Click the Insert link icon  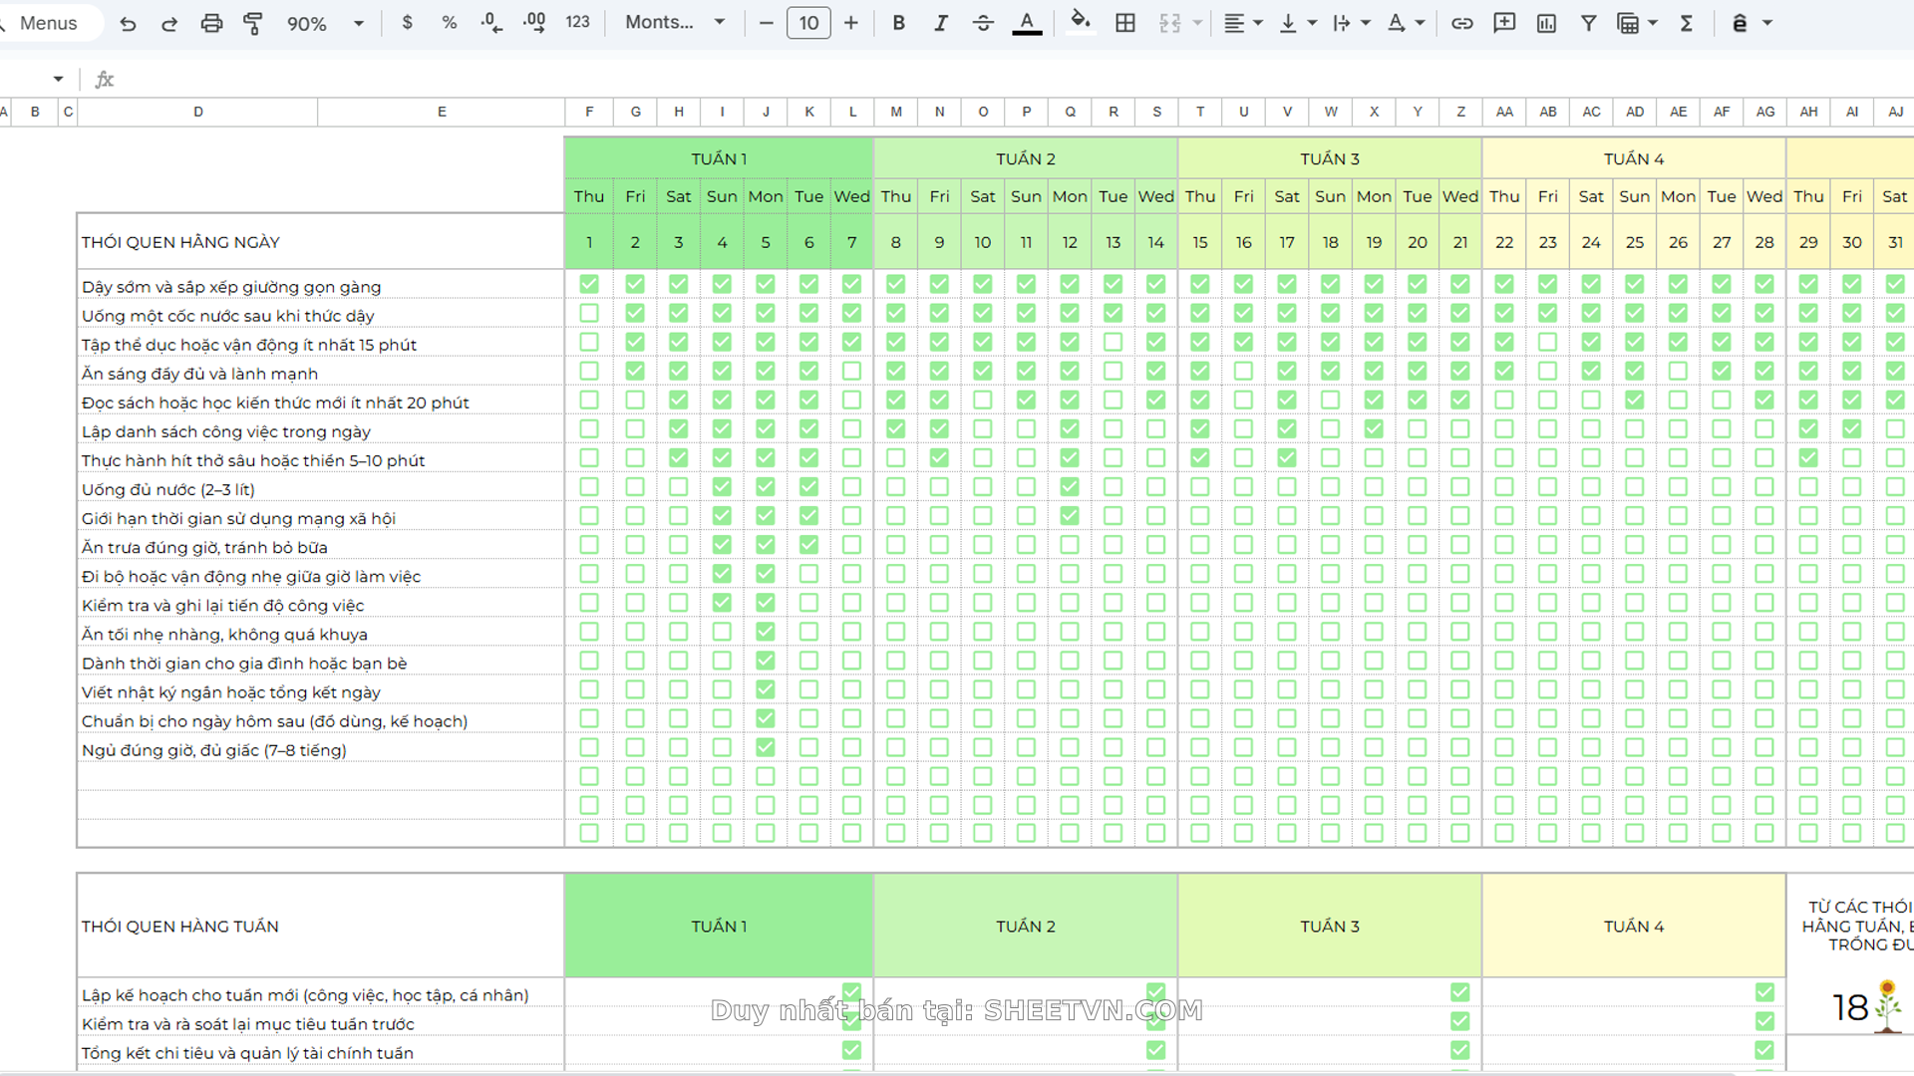pyautogui.click(x=1461, y=23)
